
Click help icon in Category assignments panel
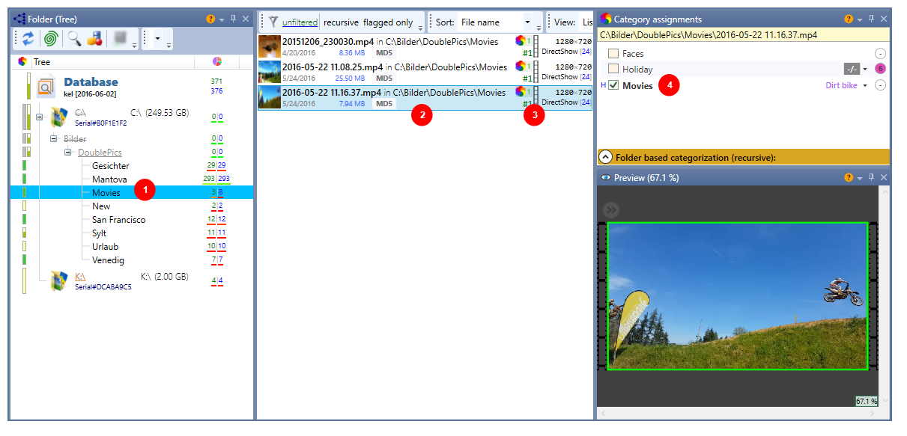pos(849,19)
